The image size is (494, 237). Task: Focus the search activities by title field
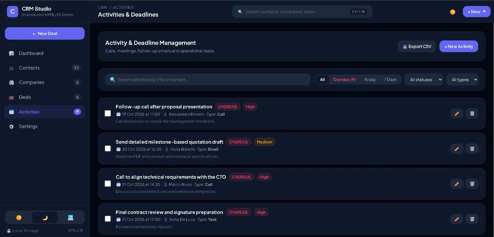207,80
